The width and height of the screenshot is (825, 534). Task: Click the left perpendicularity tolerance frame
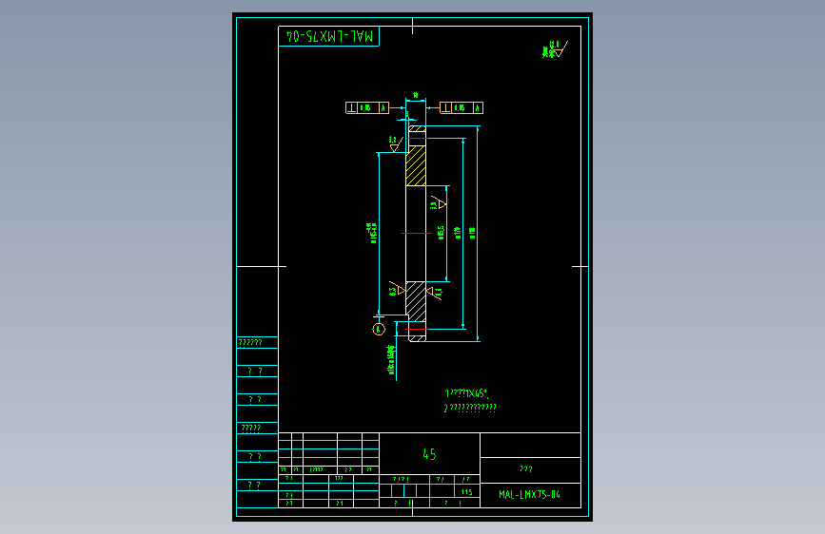(x=367, y=107)
